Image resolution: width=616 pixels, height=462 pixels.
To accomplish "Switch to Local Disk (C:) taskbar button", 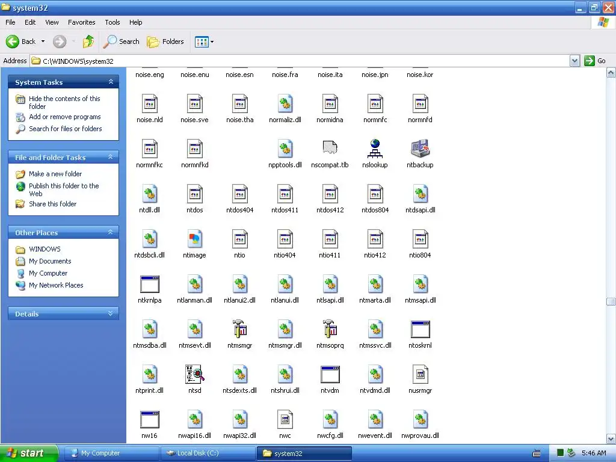I will click(208, 454).
